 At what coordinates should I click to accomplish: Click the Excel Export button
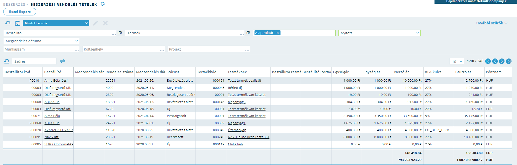pyautogui.click(x=20, y=12)
